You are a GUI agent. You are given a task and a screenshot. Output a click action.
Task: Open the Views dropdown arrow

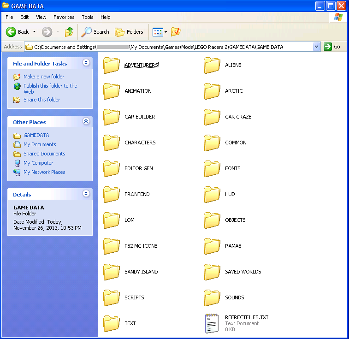click(x=166, y=32)
